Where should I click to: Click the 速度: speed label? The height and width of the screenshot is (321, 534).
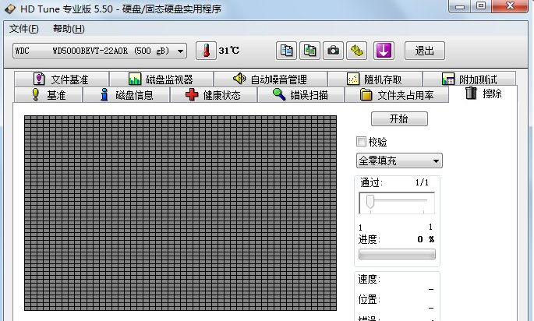pos(370,280)
